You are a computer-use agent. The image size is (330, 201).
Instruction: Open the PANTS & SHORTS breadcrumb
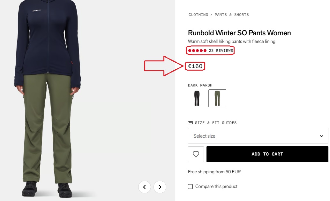232,15
